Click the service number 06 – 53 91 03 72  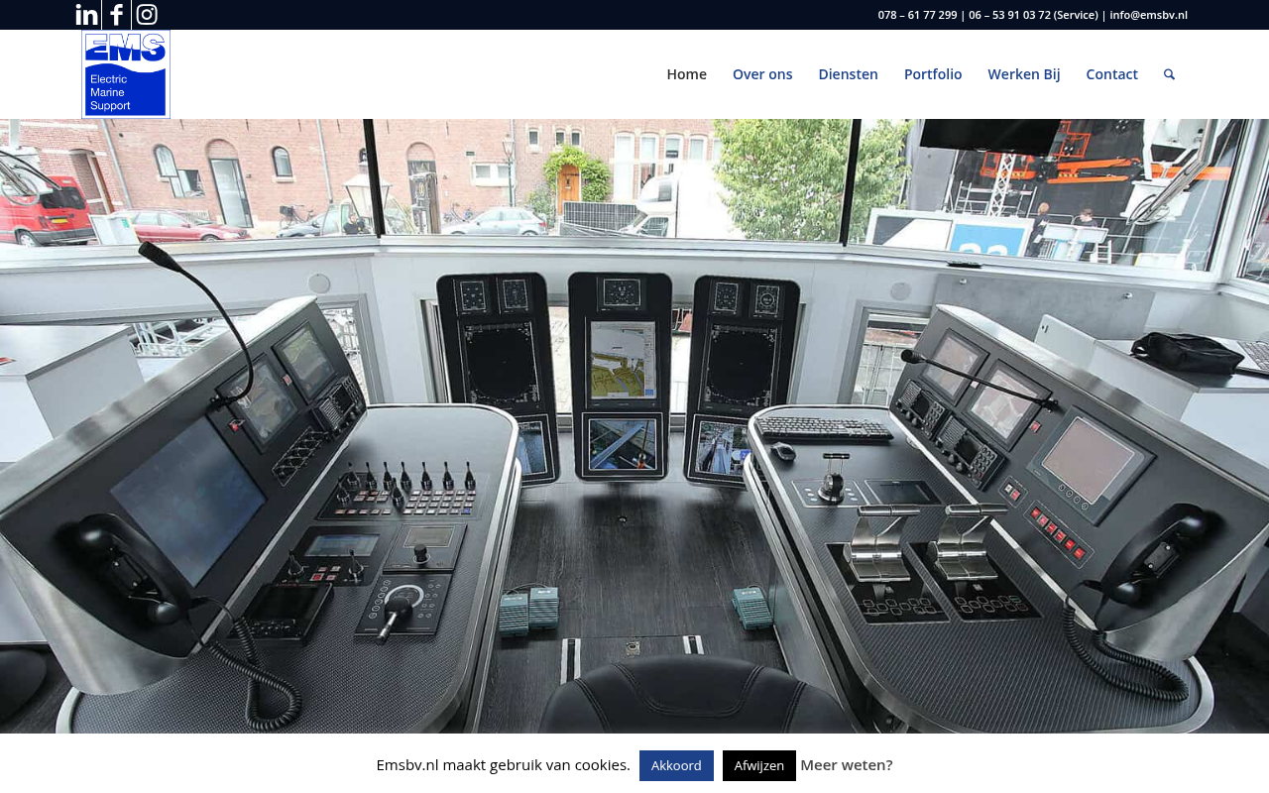point(1009,15)
